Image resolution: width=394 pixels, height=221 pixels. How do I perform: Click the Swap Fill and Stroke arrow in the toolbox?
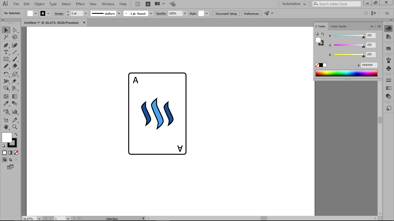(x=16, y=134)
